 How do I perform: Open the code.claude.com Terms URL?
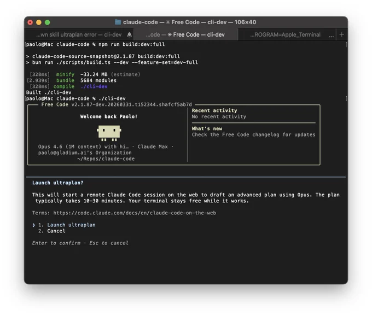135,213
